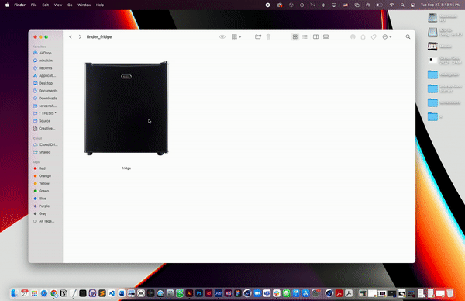This screenshot has height=301, width=465.
Task: Open minakim home folder in sidebar
Action: tap(45, 61)
